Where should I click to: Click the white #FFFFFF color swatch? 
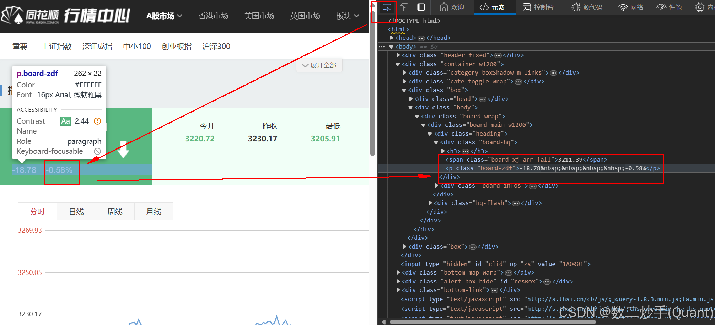(x=71, y=85)
